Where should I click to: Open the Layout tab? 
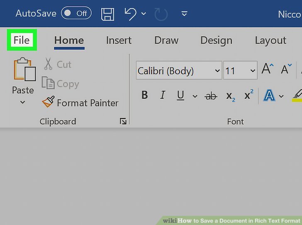pyautogui.click(x=270, y=40)
